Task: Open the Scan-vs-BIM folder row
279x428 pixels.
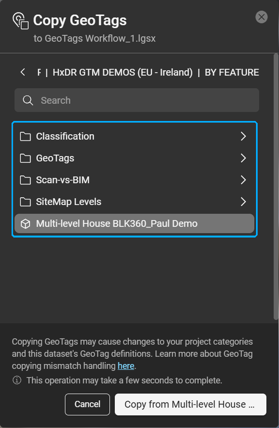Action: point(134,180)
